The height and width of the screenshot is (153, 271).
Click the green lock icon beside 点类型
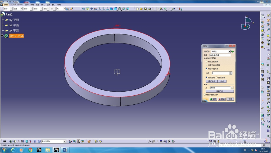pos(233,51)
